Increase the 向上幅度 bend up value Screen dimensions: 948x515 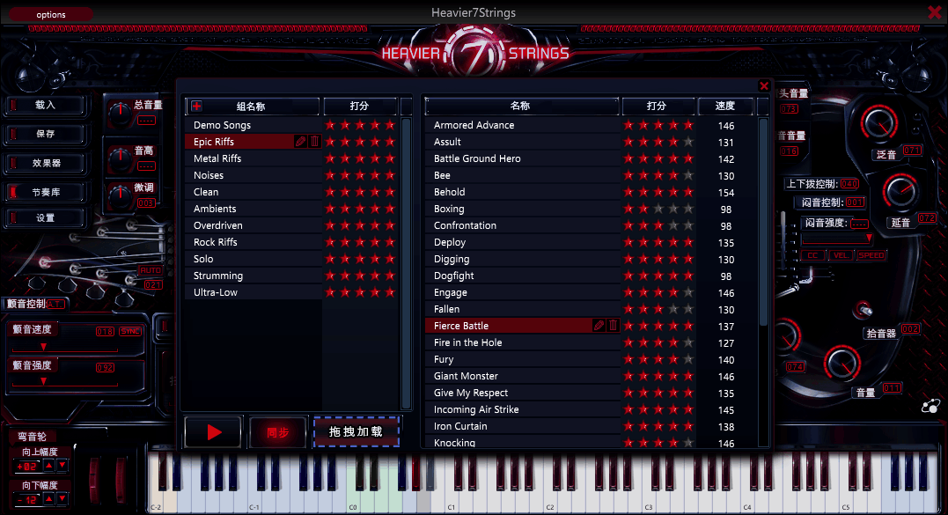[49, 466]
